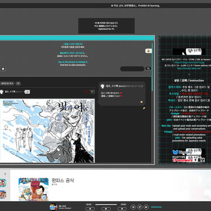Click the previous track button in the player
The image size is (211, 211).
pyautogui.click(x=90, y=209)
